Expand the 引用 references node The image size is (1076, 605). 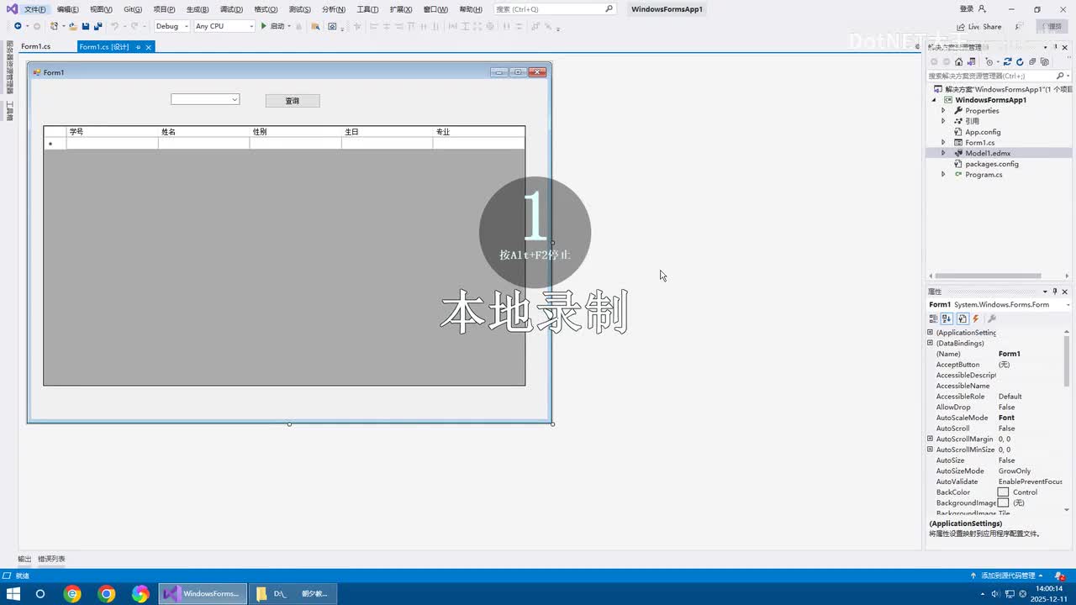click(x=943, y=121)
